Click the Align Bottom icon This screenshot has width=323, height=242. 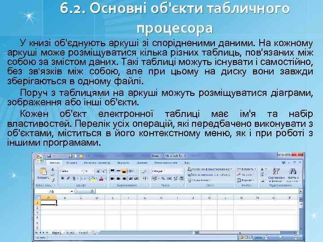tap(124, 171)
